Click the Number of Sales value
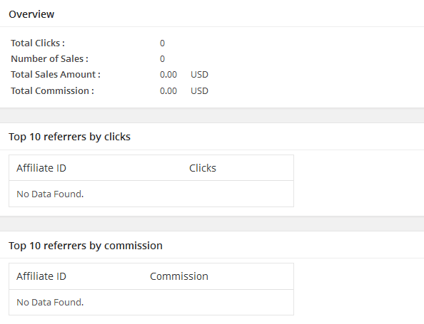 (x=162, y=59)
